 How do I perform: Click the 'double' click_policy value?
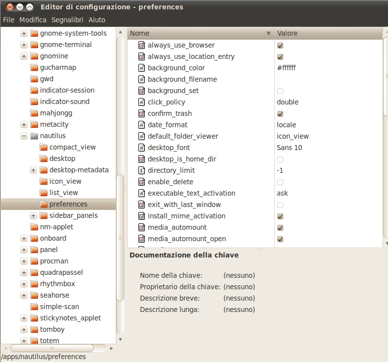[x=288, y=102]
